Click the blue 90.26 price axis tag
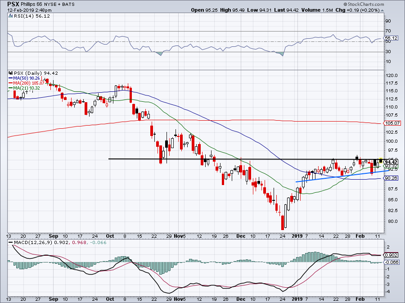 pos(391,178)
